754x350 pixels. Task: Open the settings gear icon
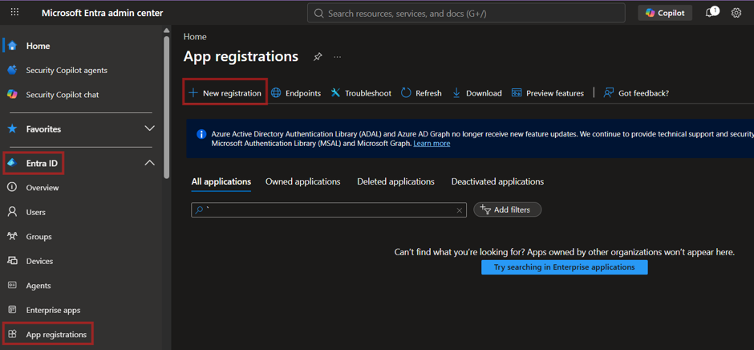pos(736,13)
